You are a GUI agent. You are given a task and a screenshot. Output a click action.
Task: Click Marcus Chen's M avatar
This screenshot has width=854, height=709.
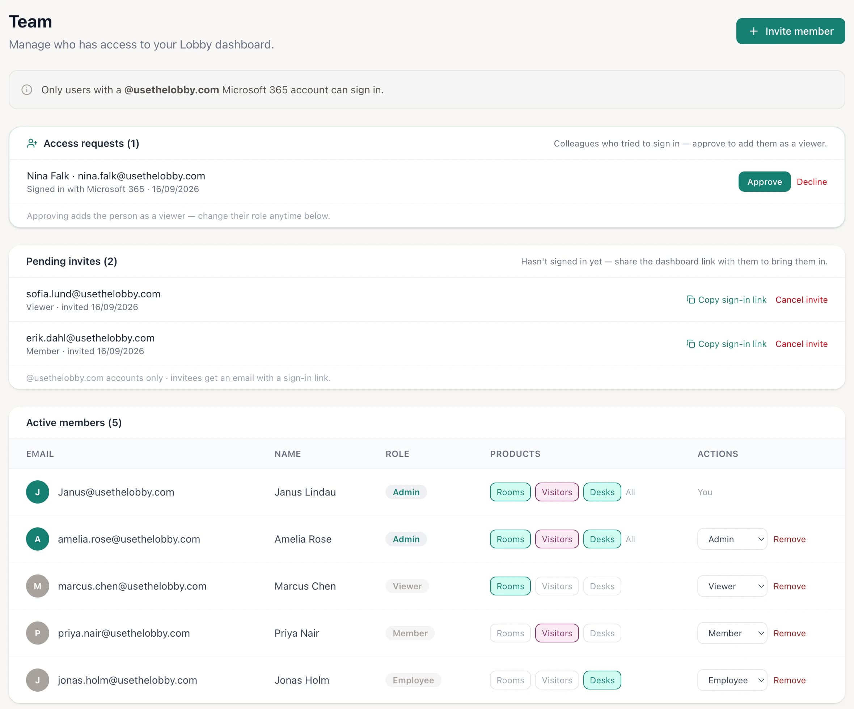click(x=37, y=586)
